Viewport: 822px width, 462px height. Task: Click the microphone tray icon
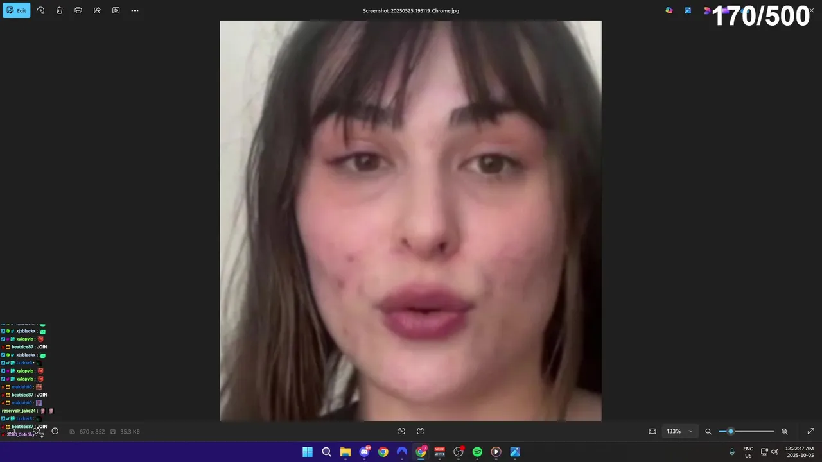(731, 452)
